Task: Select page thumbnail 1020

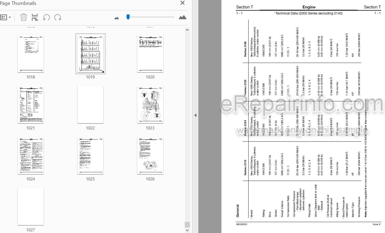Action: pos(150,54)
